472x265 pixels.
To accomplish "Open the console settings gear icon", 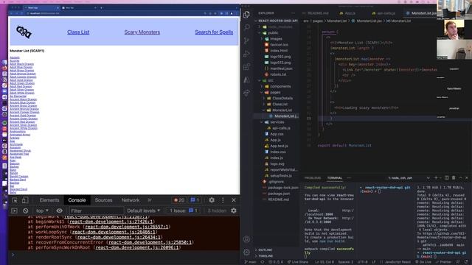I will click(234, 211).
